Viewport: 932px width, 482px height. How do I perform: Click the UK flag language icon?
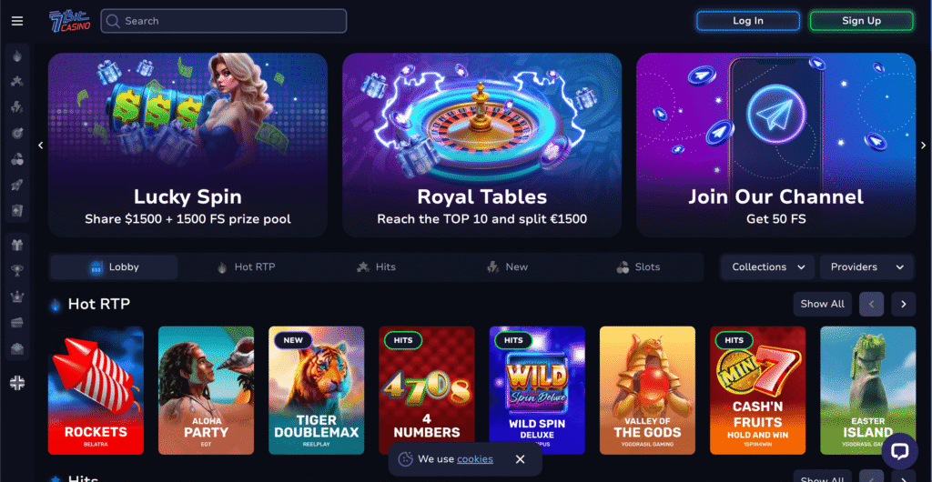point(17,384)
